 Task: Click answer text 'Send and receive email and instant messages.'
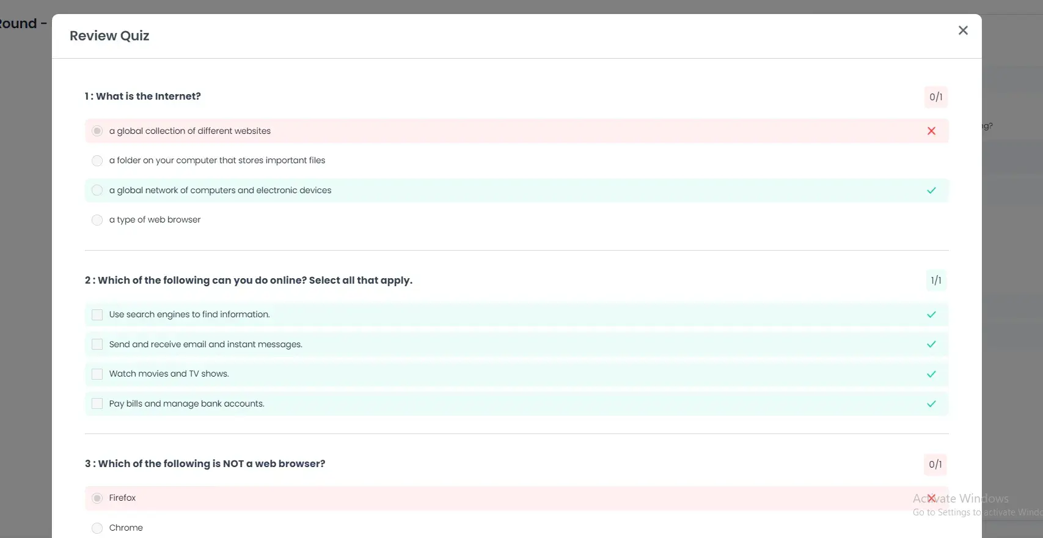click(x=206, y=344)
